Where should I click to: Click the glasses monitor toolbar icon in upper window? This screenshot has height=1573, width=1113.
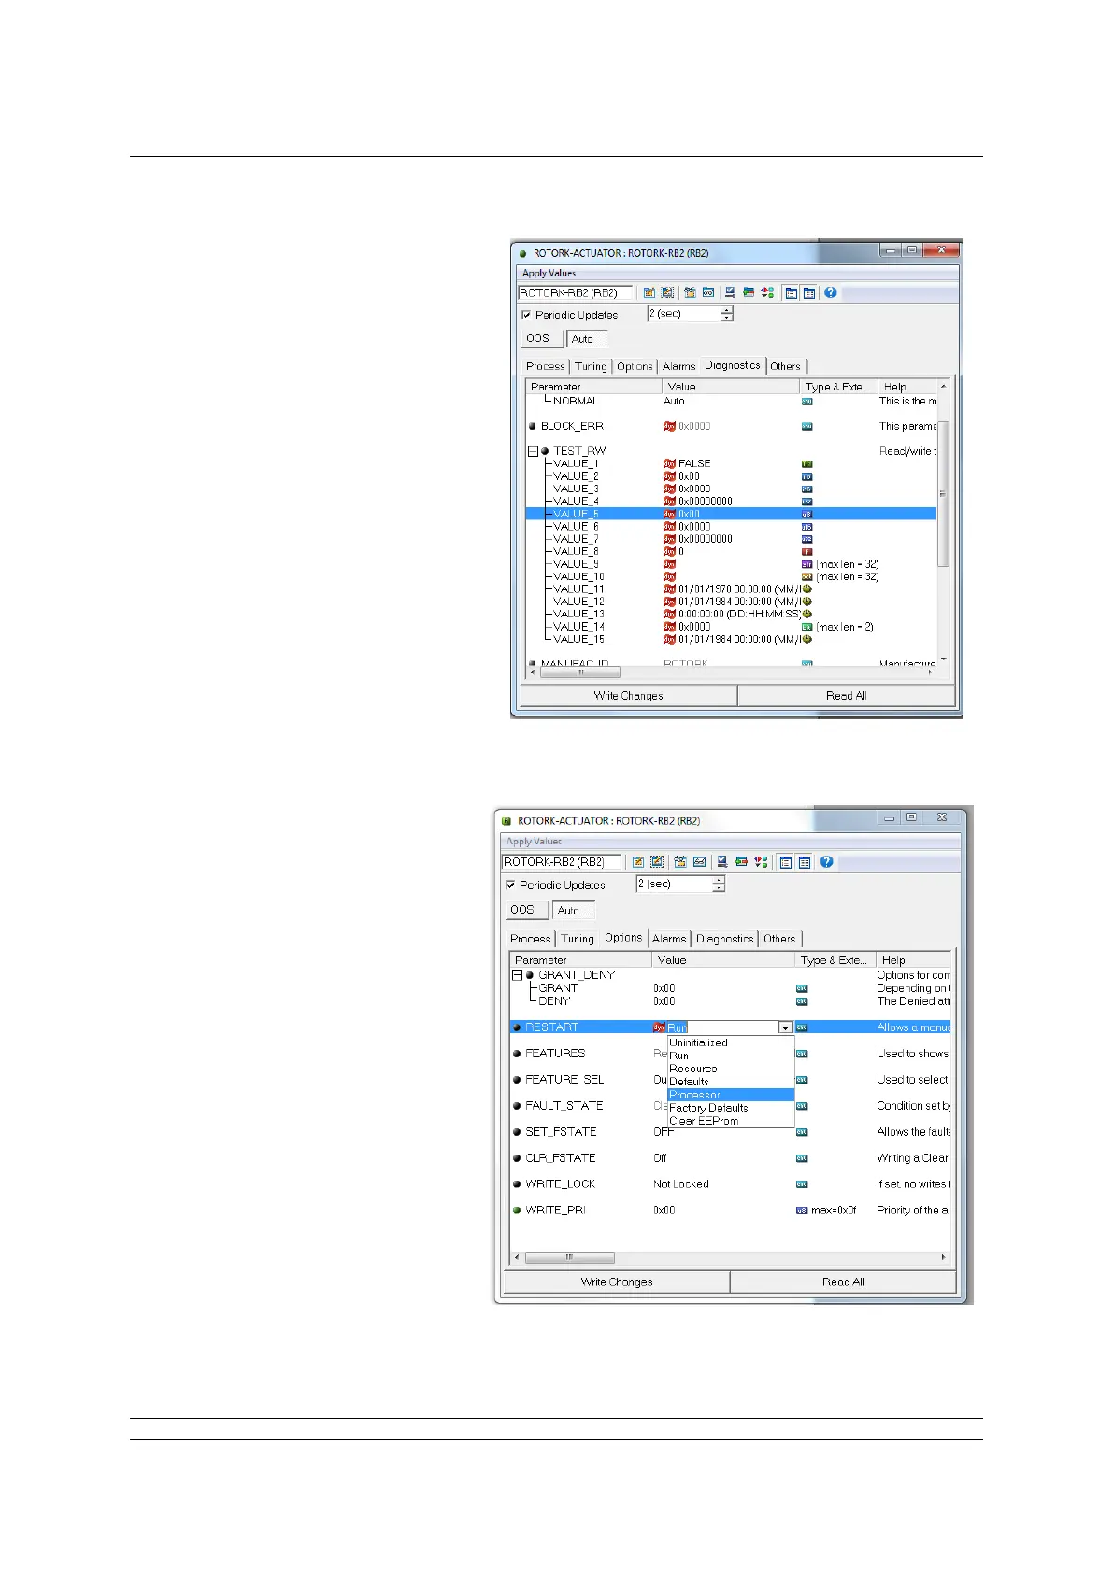click(708, 292)
